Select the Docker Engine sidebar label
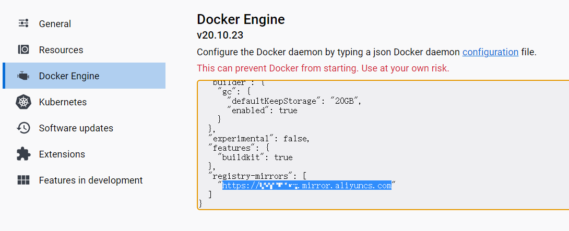569x231 pixels. 69,76
